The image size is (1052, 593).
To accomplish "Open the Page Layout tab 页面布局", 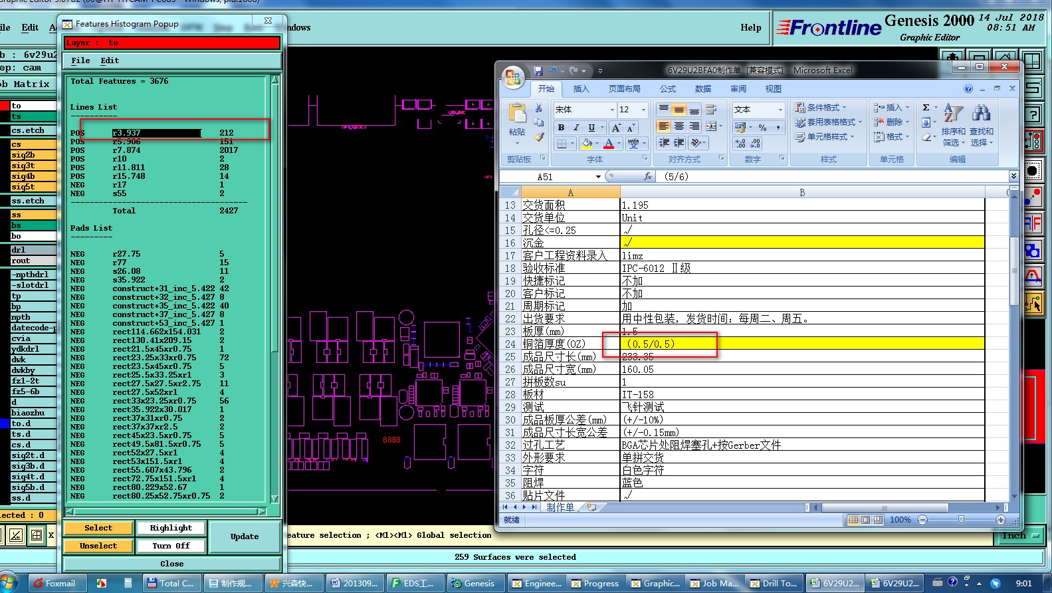I will click(x=624, y=89).
